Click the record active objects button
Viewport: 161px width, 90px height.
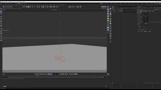coord(61,74)
